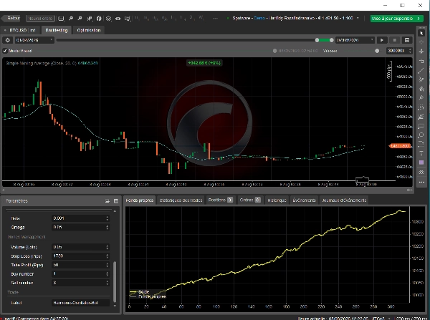Open the chart template icon

coord(128,19)
